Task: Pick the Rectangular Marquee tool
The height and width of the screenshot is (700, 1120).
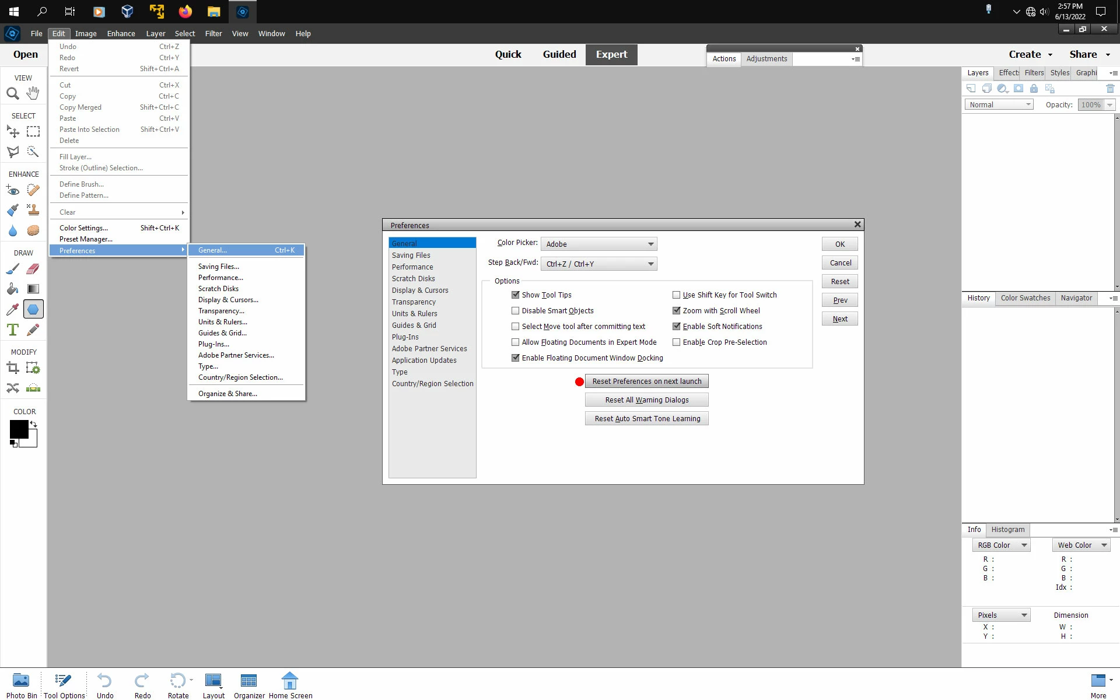Action: pyautogui.click(x=33, y=132)
